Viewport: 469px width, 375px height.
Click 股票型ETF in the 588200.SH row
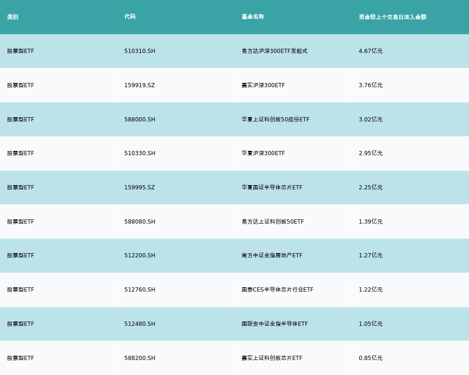21,358
